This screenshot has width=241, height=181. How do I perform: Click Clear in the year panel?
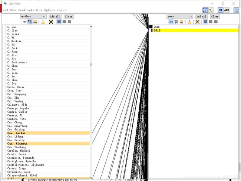coord(215,16)
